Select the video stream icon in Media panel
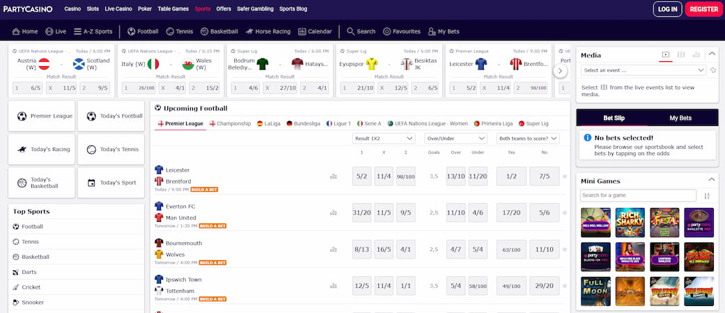This screenshot has height=313, width=725. click(665, 55)
